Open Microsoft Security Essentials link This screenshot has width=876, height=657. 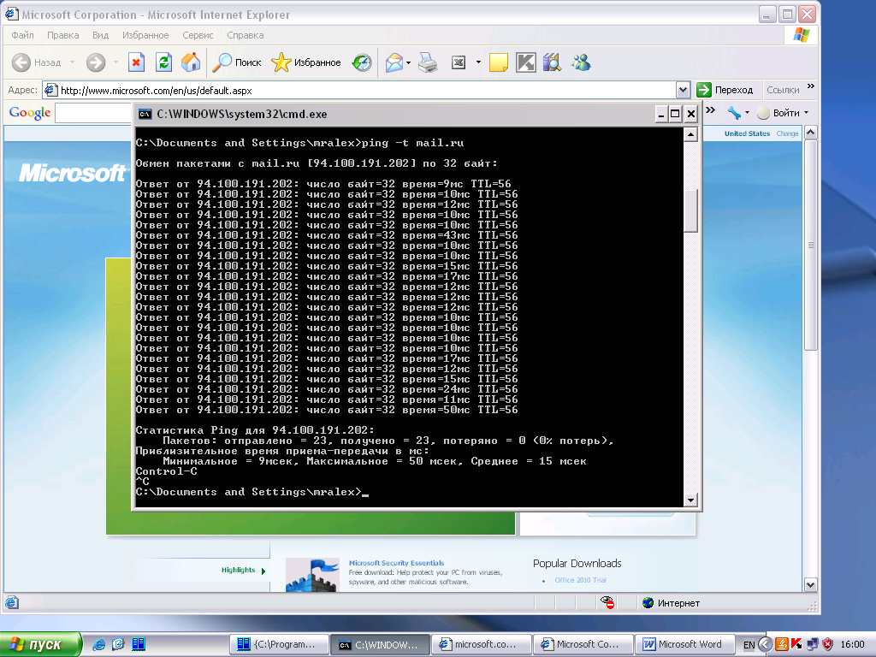coord(397,563)
